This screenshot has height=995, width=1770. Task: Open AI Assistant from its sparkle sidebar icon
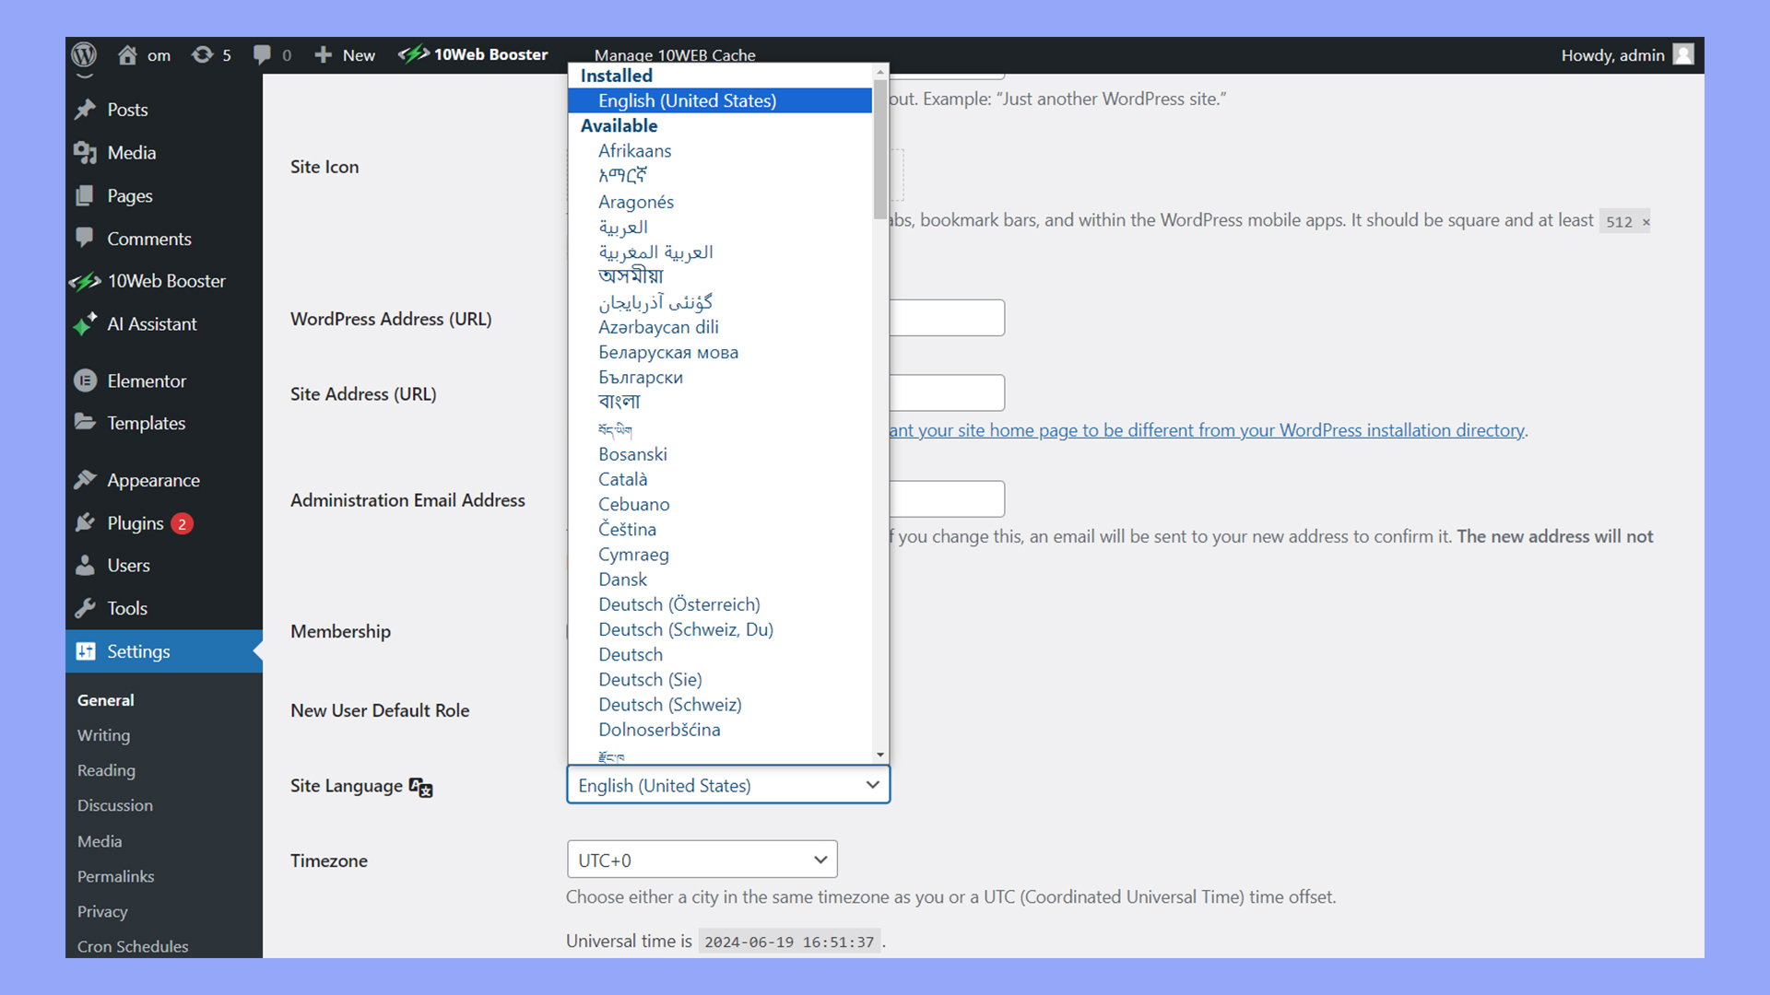pyautogui.click(x=85, y=323)
